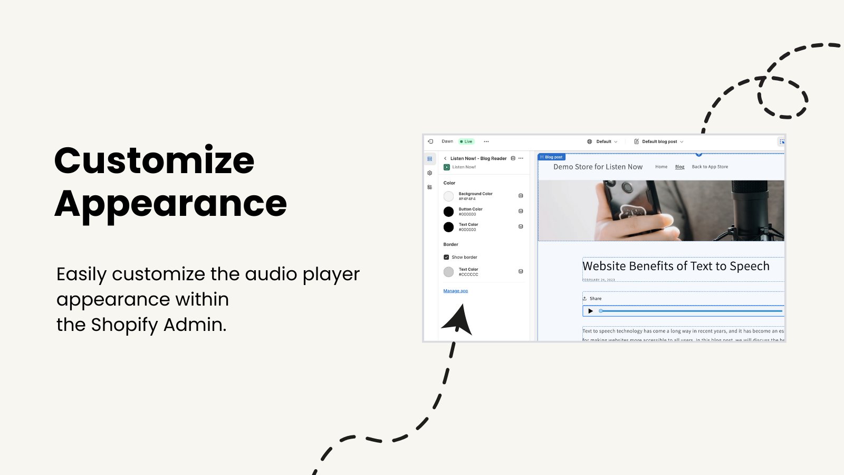Click the template edit icon by Default blog post
Screen dimensions: 844x475
636,141
